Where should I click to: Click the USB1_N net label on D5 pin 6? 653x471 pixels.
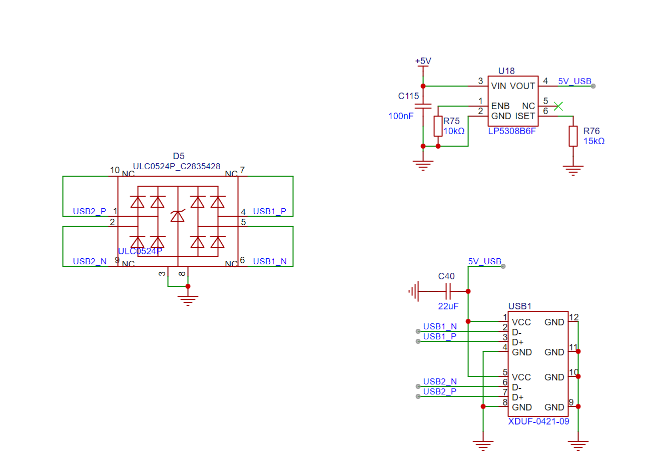point(270,261)
